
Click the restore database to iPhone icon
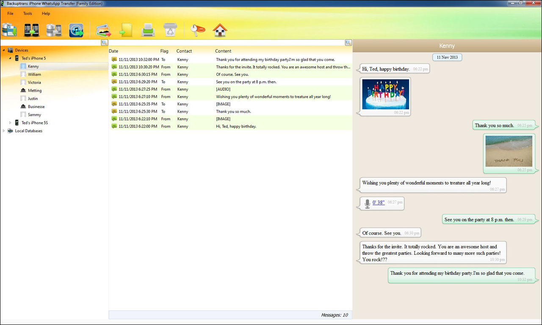53,30
